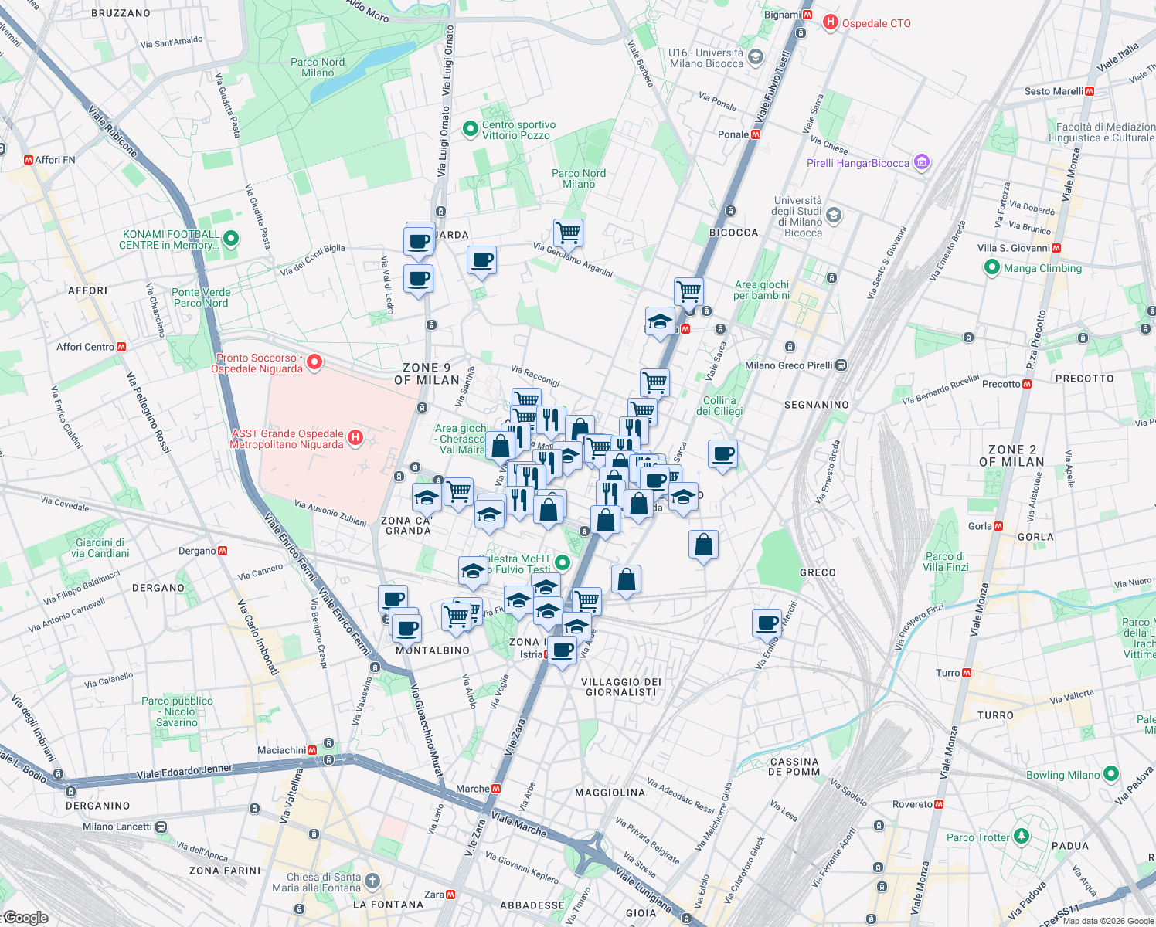This screenshot has height=927, width=1156.
Task: Click the red Pronto Soccorso Ospedale Niguarda marker
Action: [313, 362]
